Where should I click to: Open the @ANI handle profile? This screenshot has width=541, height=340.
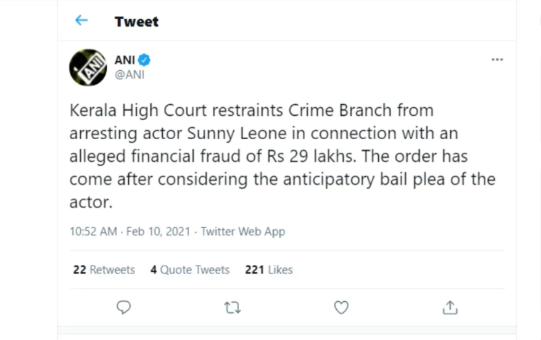pyautogui.click(x=130, y=75)
